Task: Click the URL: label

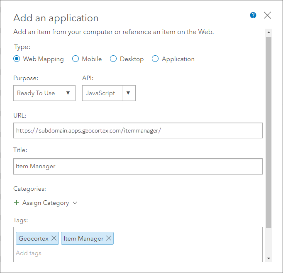Action: tap(20, 116)
